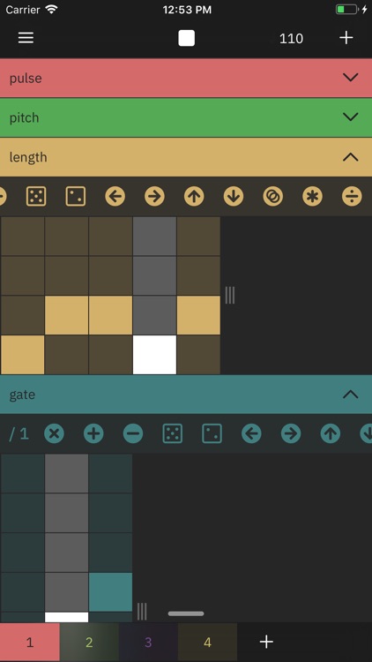
Task: Tap the length overlapping circles icon
Action: pyautogui.click(x=273, y=196)
